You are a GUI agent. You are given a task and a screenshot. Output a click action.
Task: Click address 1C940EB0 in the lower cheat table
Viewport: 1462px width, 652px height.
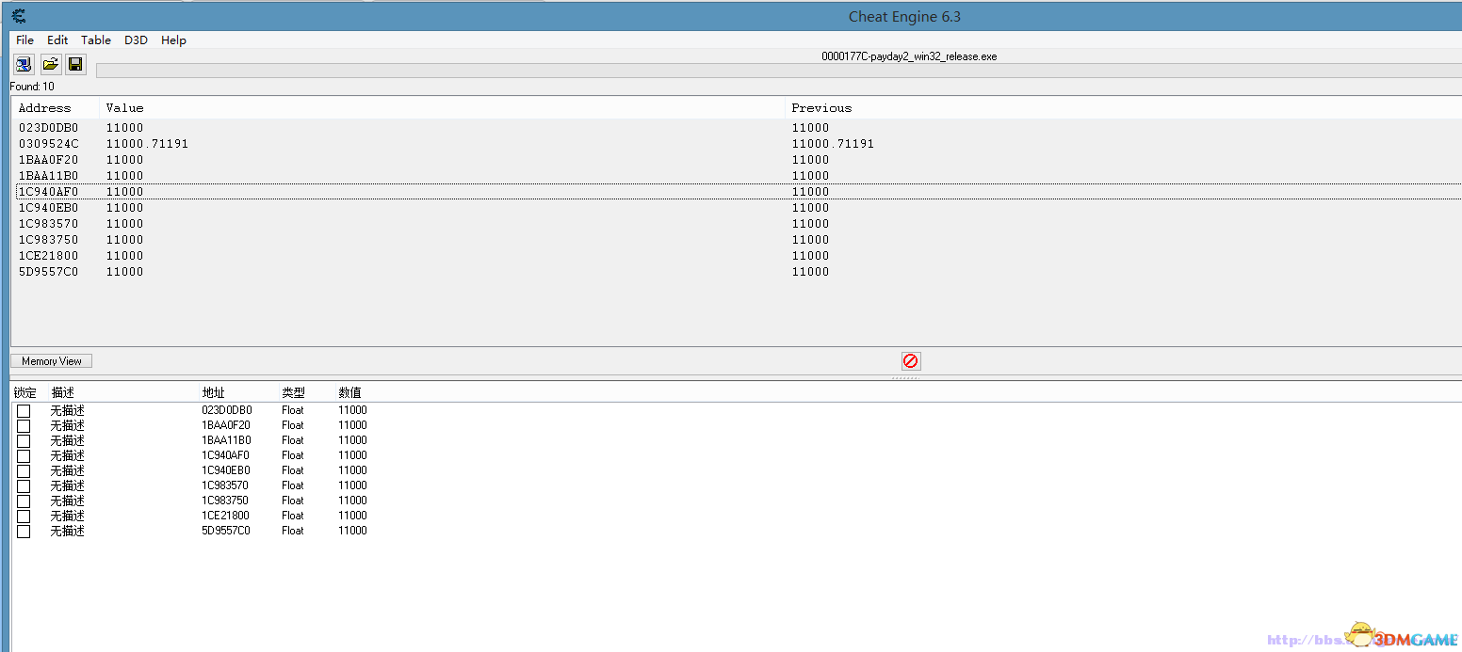coord(226,470)
